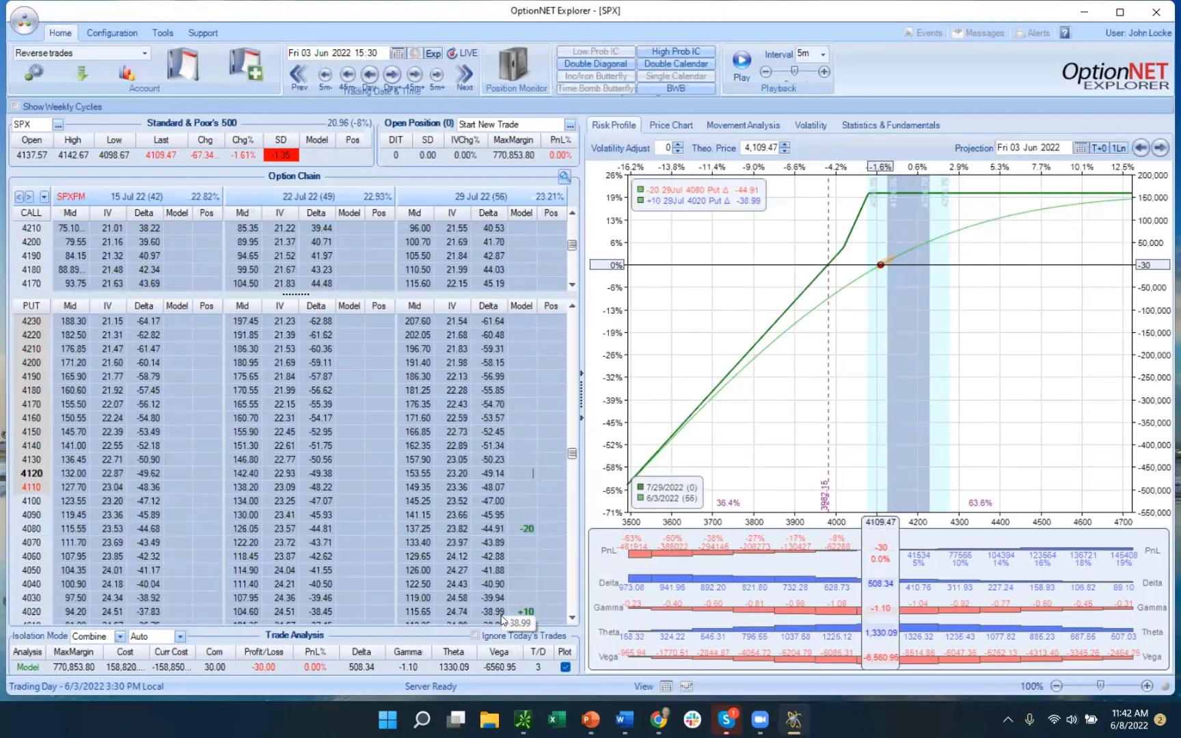Open the View chart layout icon
1181x738 pixels.
click(687, 686)
